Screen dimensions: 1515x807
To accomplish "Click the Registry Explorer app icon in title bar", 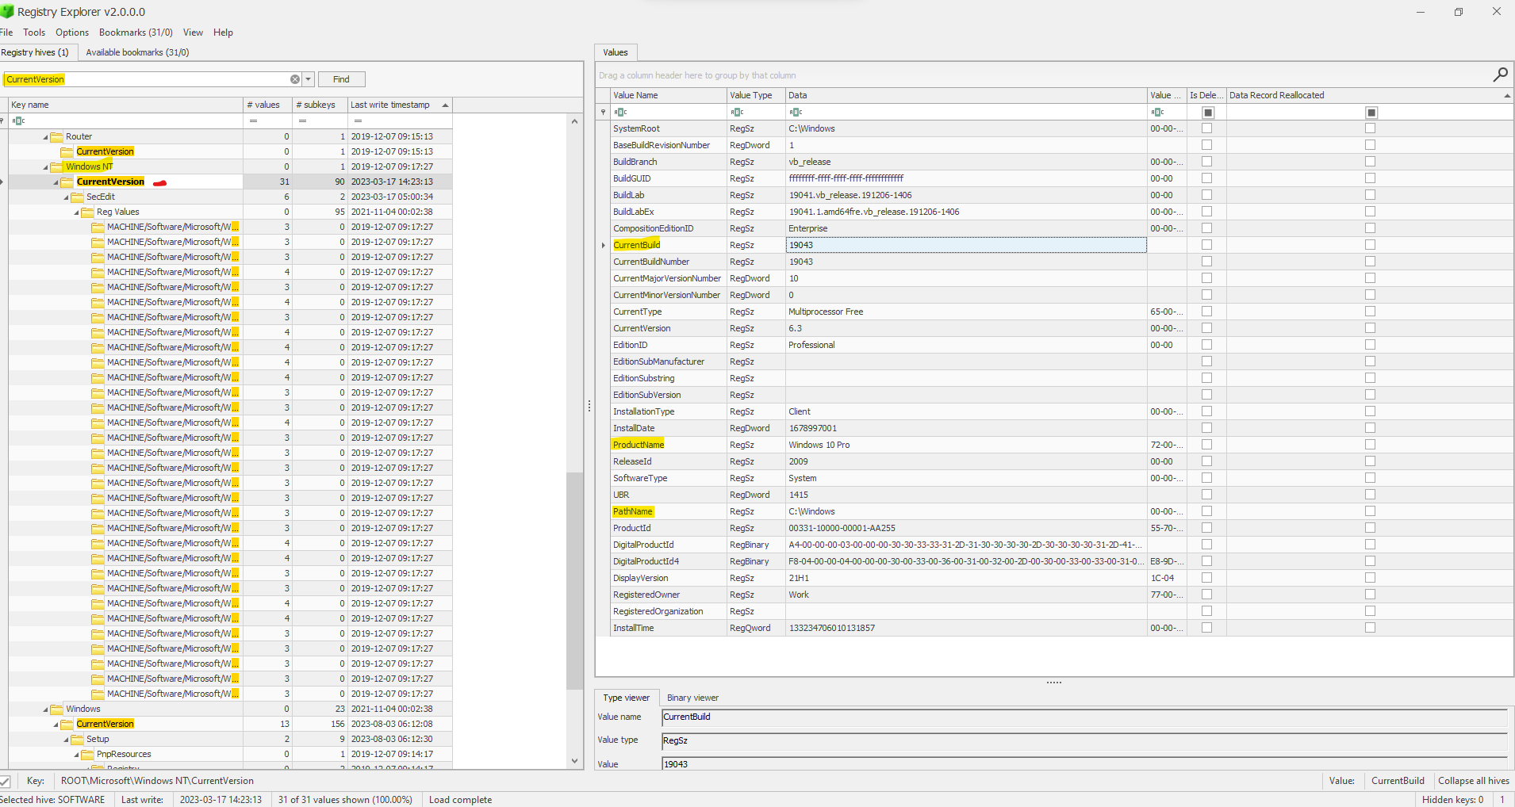I will tap(7, 11).
